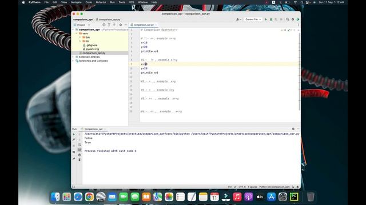Click inspection warnings widget in editor corner

coord(286,30)
